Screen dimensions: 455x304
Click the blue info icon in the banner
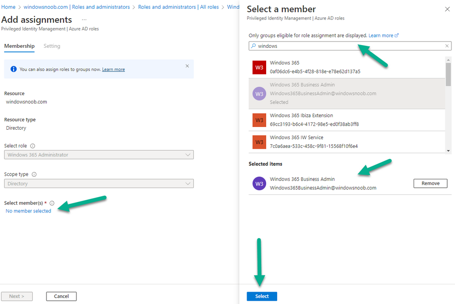click(14, 69)
